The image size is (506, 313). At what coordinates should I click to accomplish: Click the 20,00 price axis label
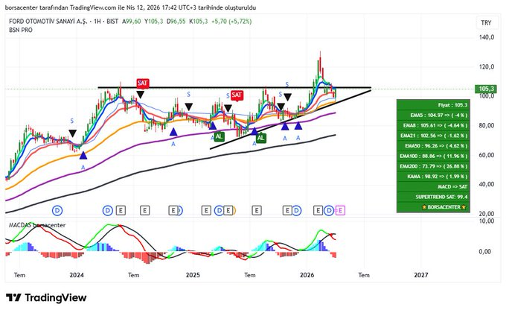click(x=487, y=214)
